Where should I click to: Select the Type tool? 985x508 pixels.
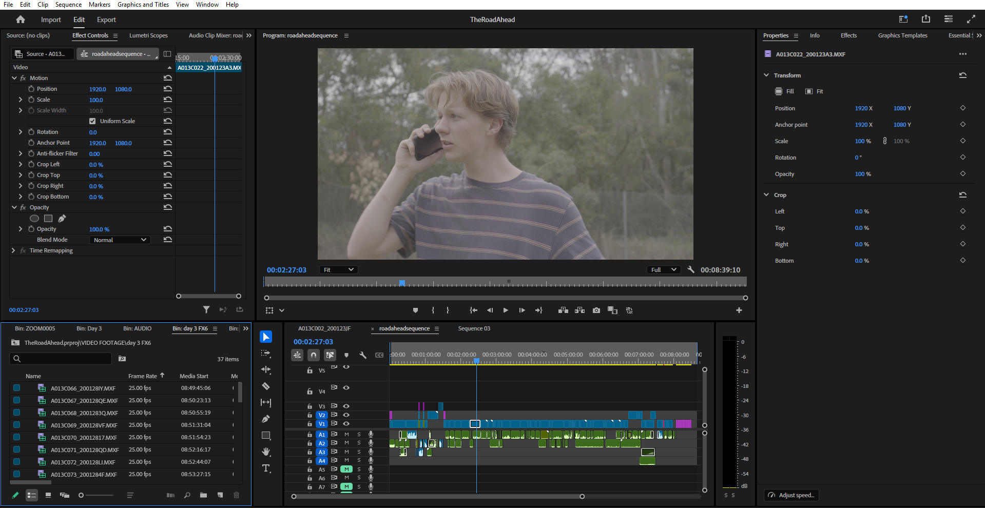266,468
